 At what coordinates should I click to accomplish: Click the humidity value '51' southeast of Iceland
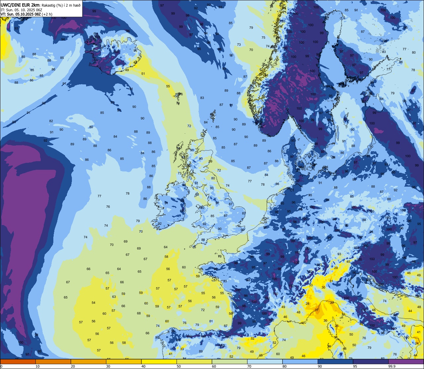coord(143,73)
